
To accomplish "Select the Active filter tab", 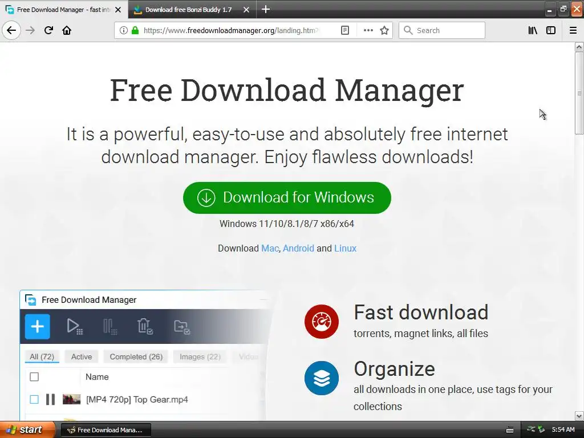I will [81, 357].
